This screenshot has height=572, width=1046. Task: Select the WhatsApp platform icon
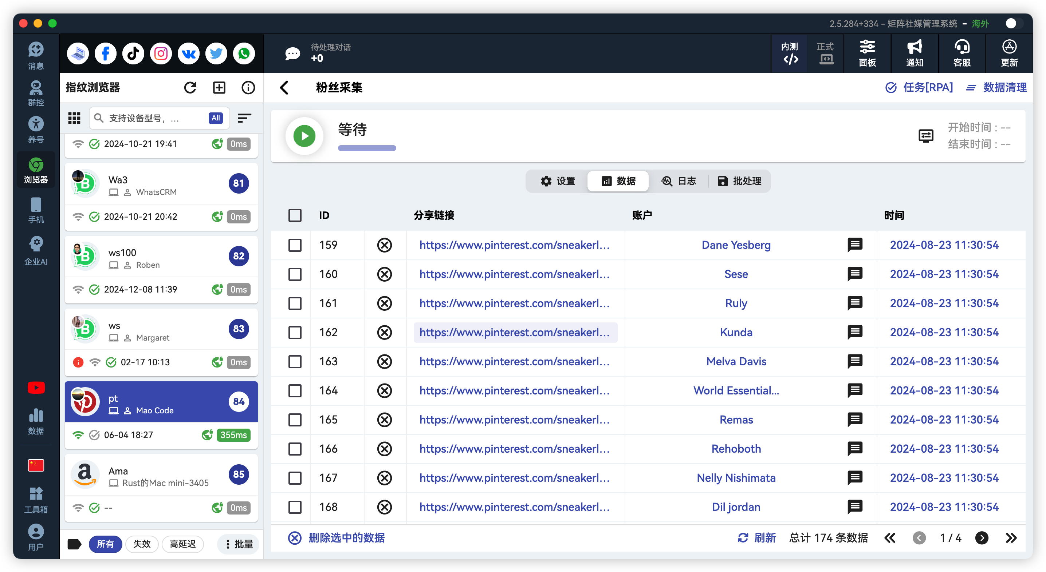244,53
